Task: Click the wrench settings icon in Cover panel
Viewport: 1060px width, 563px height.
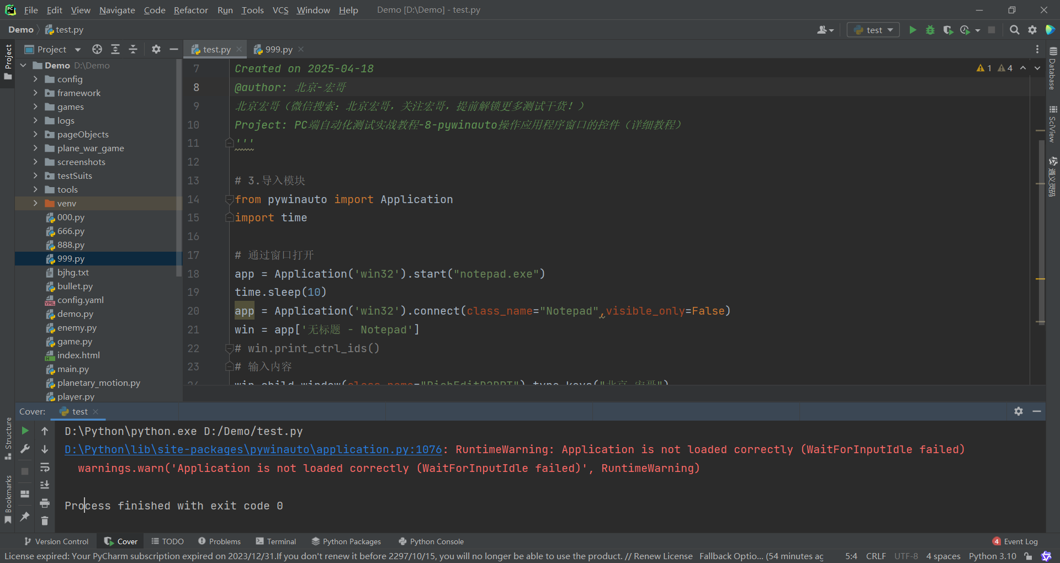Action: point(25,449)
